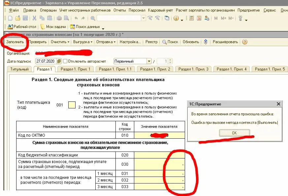Open the search text dropdown in main toolbar
288x196 pixels.
(x=144, y=18)
